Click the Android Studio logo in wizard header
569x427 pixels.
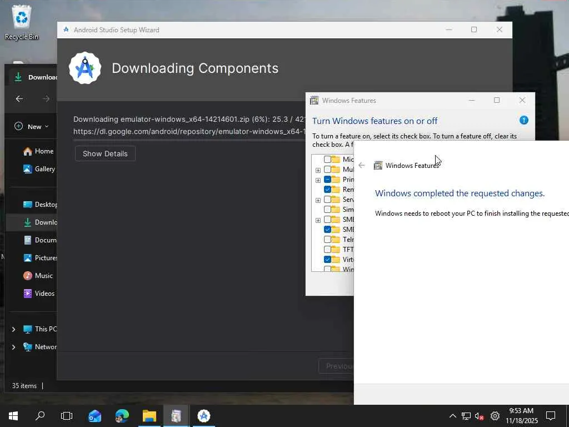(x=85, y=68)
